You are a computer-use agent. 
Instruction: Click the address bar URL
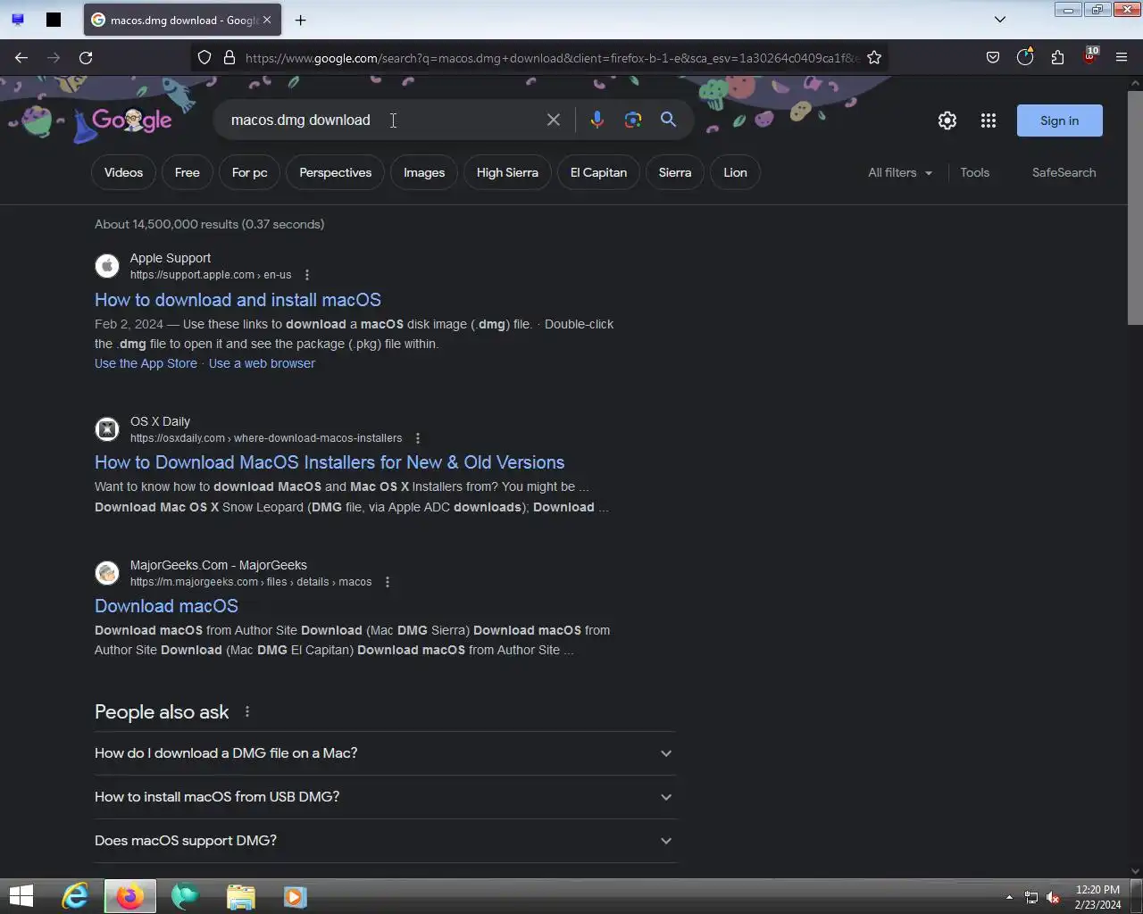(551, 57)
